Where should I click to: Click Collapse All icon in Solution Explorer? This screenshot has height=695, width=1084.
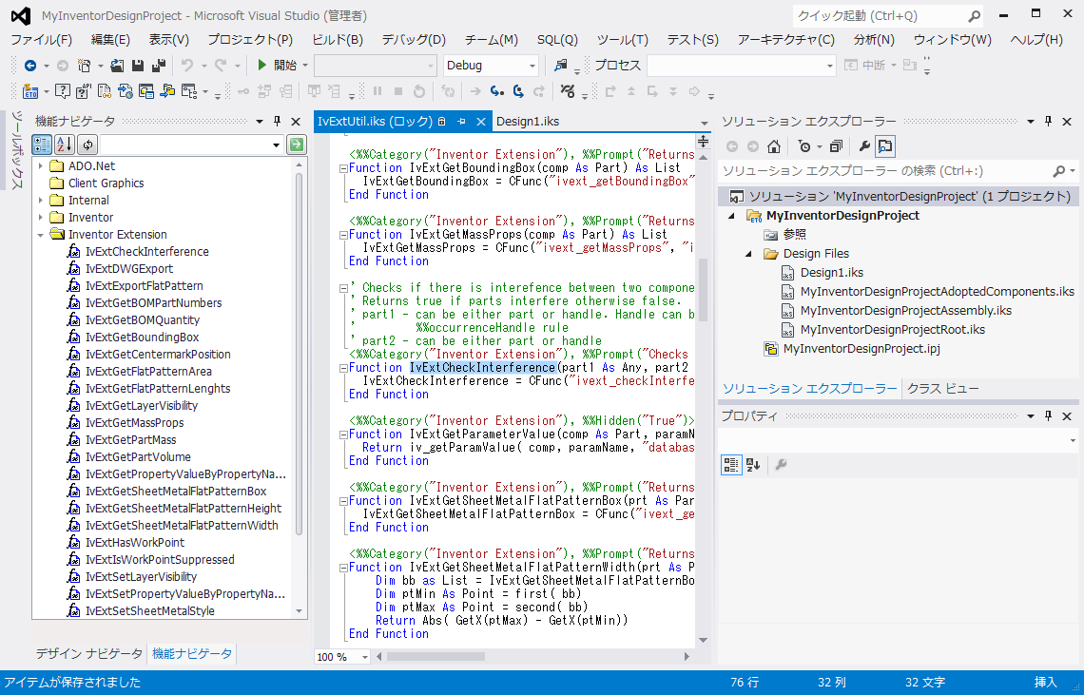coord(836,146)
